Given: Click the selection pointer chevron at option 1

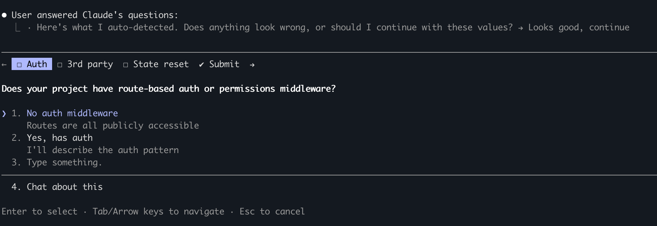Looking at the screenshot, I should (x=4, y=113).
